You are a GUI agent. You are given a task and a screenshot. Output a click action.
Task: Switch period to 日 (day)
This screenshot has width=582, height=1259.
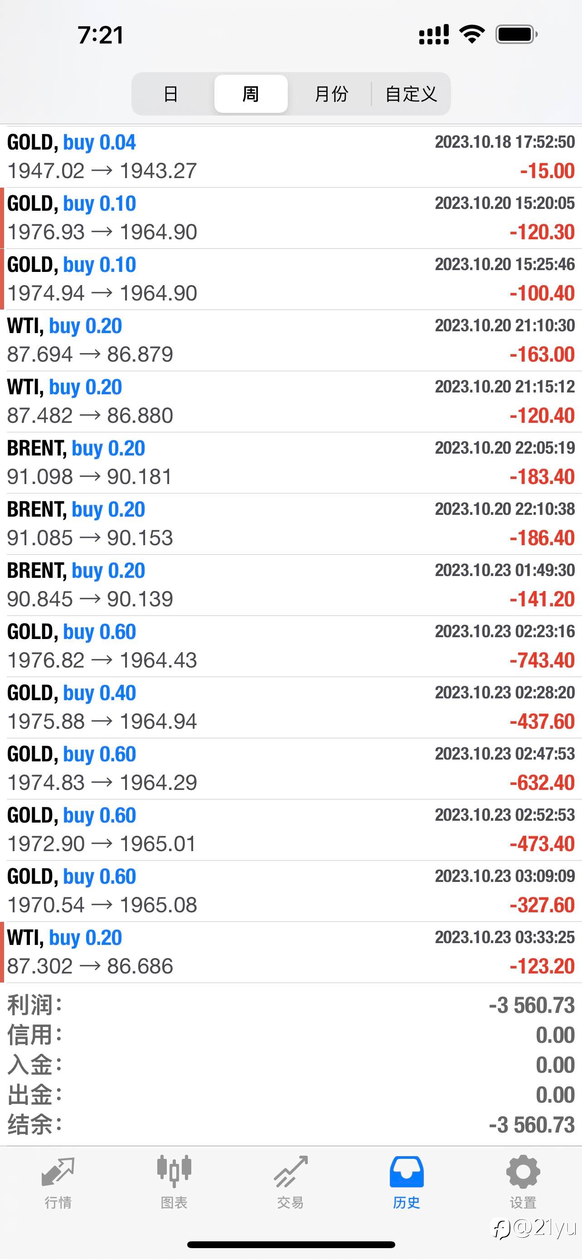click(x=170, y=94)
